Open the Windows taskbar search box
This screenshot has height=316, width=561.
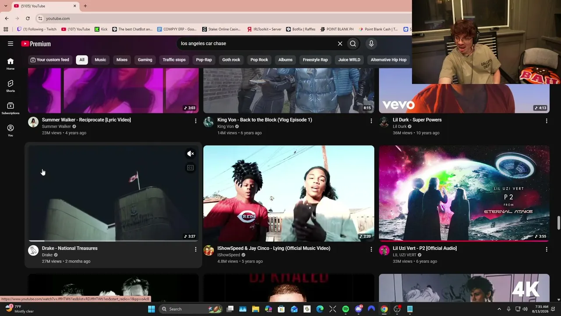pos(190,309)
